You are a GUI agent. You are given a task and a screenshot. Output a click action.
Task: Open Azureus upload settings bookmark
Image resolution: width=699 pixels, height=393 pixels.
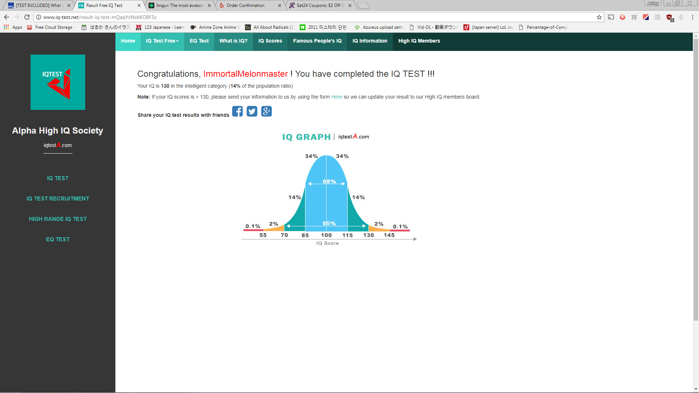pyautogui.click(x=379, y=27)
